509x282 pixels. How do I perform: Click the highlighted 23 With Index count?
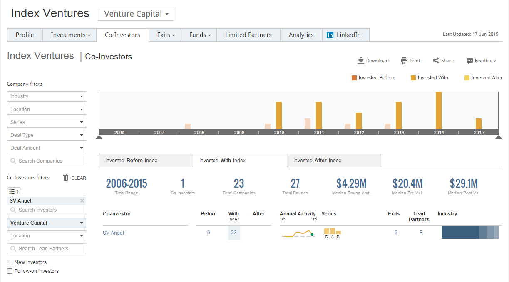(233, 233)
